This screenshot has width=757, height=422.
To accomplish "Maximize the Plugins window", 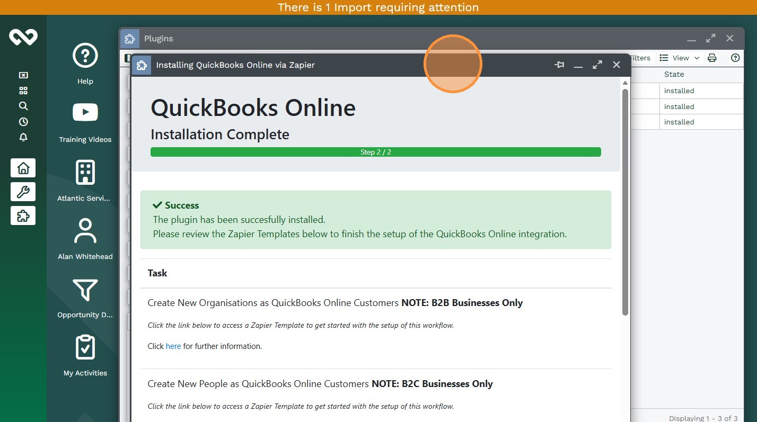I will tap(711, 38).
